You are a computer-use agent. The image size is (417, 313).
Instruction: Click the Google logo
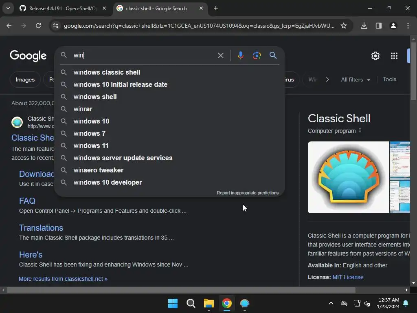[28, 56]
